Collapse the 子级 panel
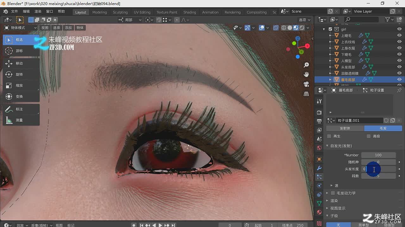 327,216
